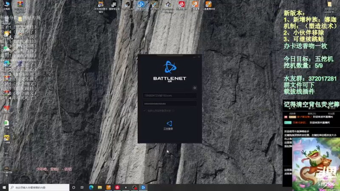The width and height of the screenshot is (340, 191).
Task: Toggle the keep-me-logged-in checkbox
Action: 144,111
